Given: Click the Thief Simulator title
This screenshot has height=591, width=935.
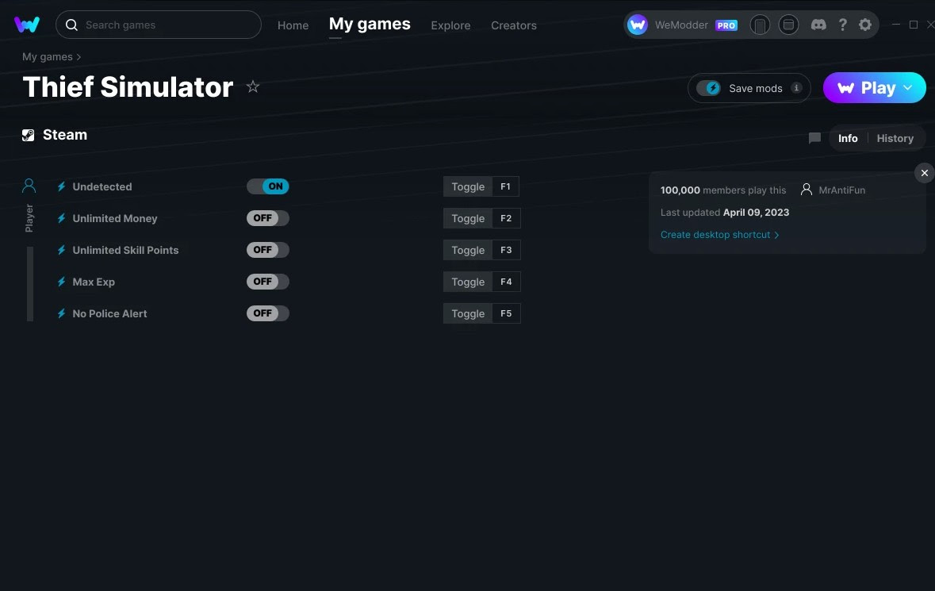Looking at the screenshot, I should tap(128, 87).
